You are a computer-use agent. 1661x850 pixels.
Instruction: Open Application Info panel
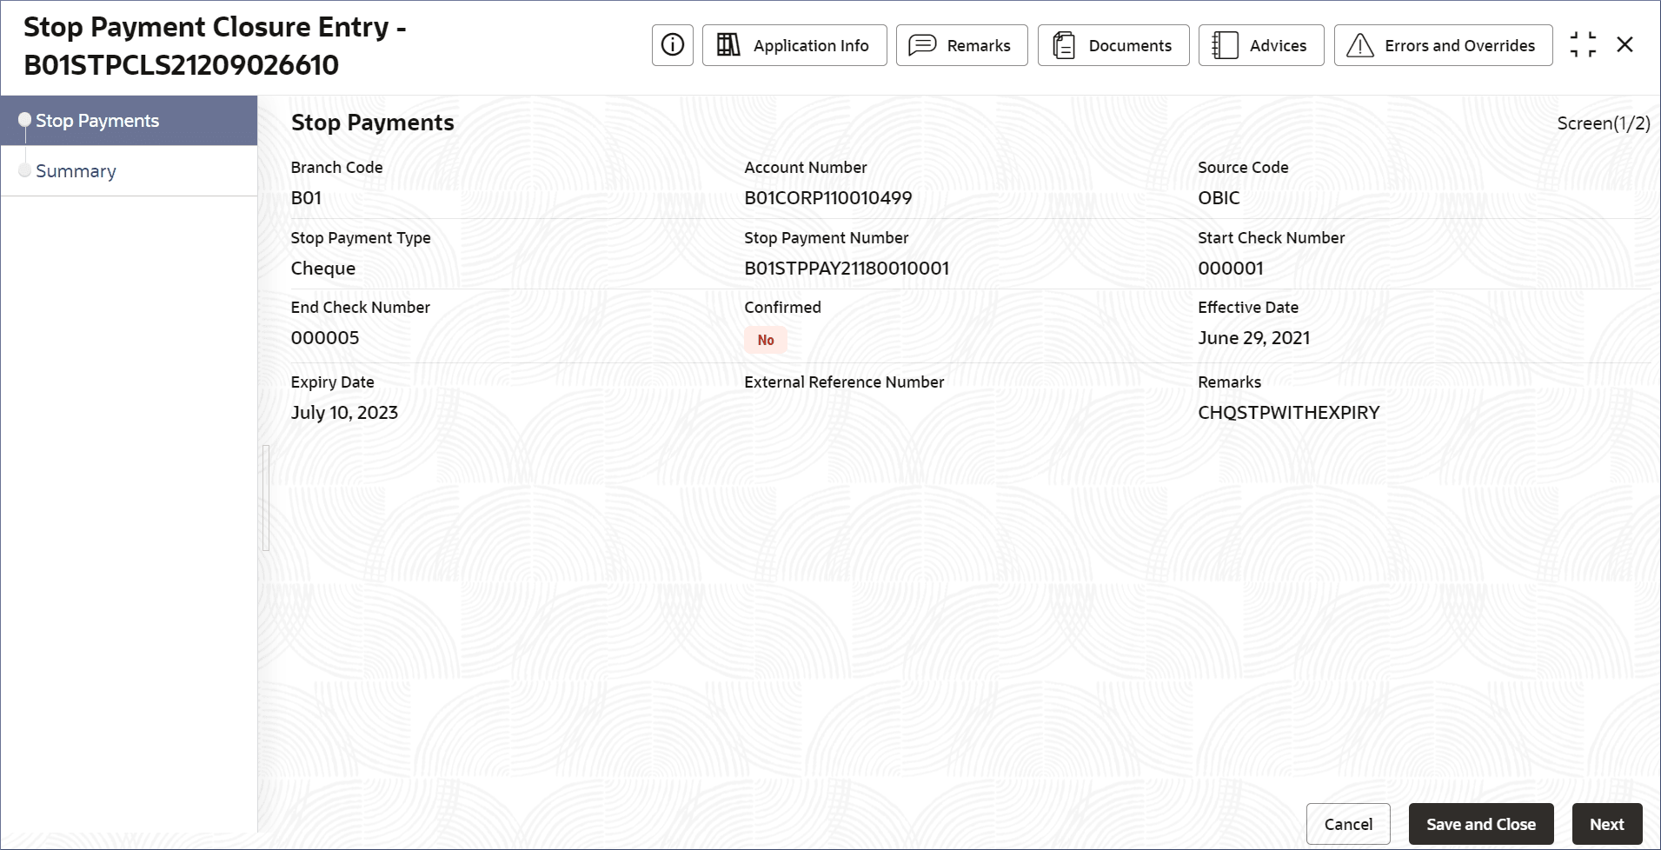[794, 45]
